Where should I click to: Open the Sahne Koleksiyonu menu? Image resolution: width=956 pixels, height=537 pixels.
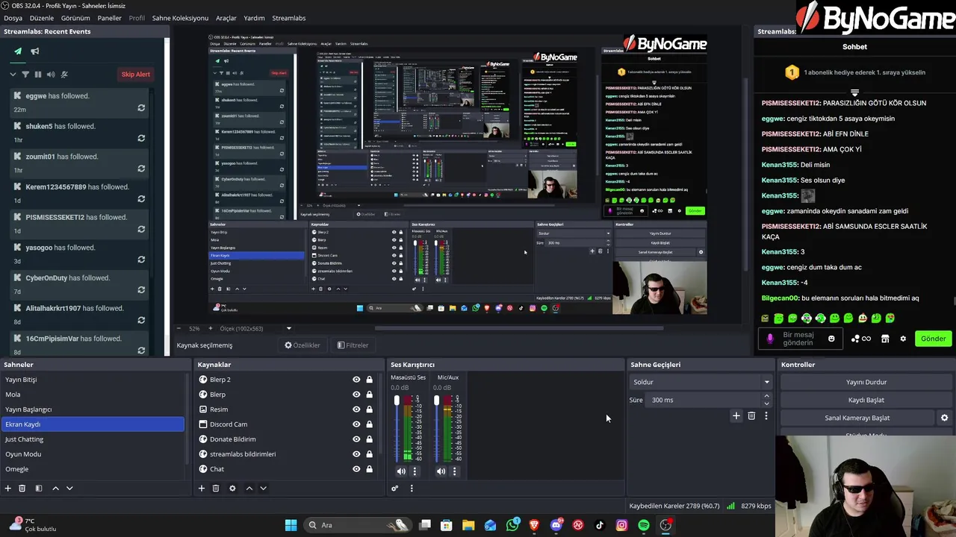[x=180, y=18]
